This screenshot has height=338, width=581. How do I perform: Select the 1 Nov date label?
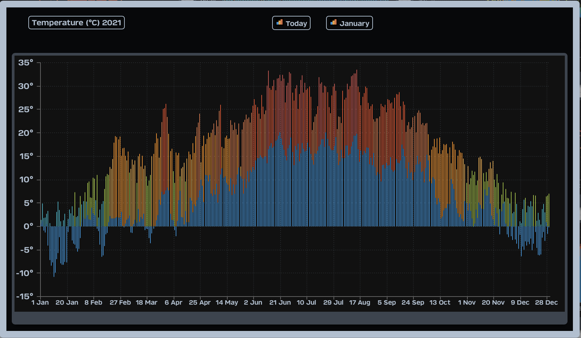tap(467, 302)
